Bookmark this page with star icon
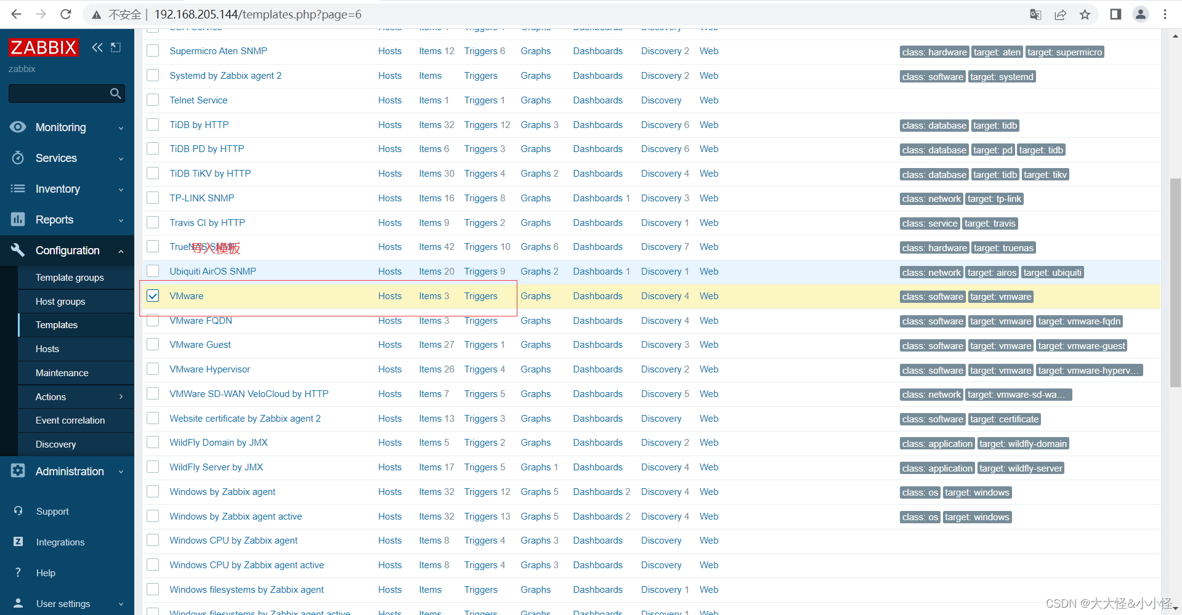The image size is (1182, 615). click(1085, 14)
